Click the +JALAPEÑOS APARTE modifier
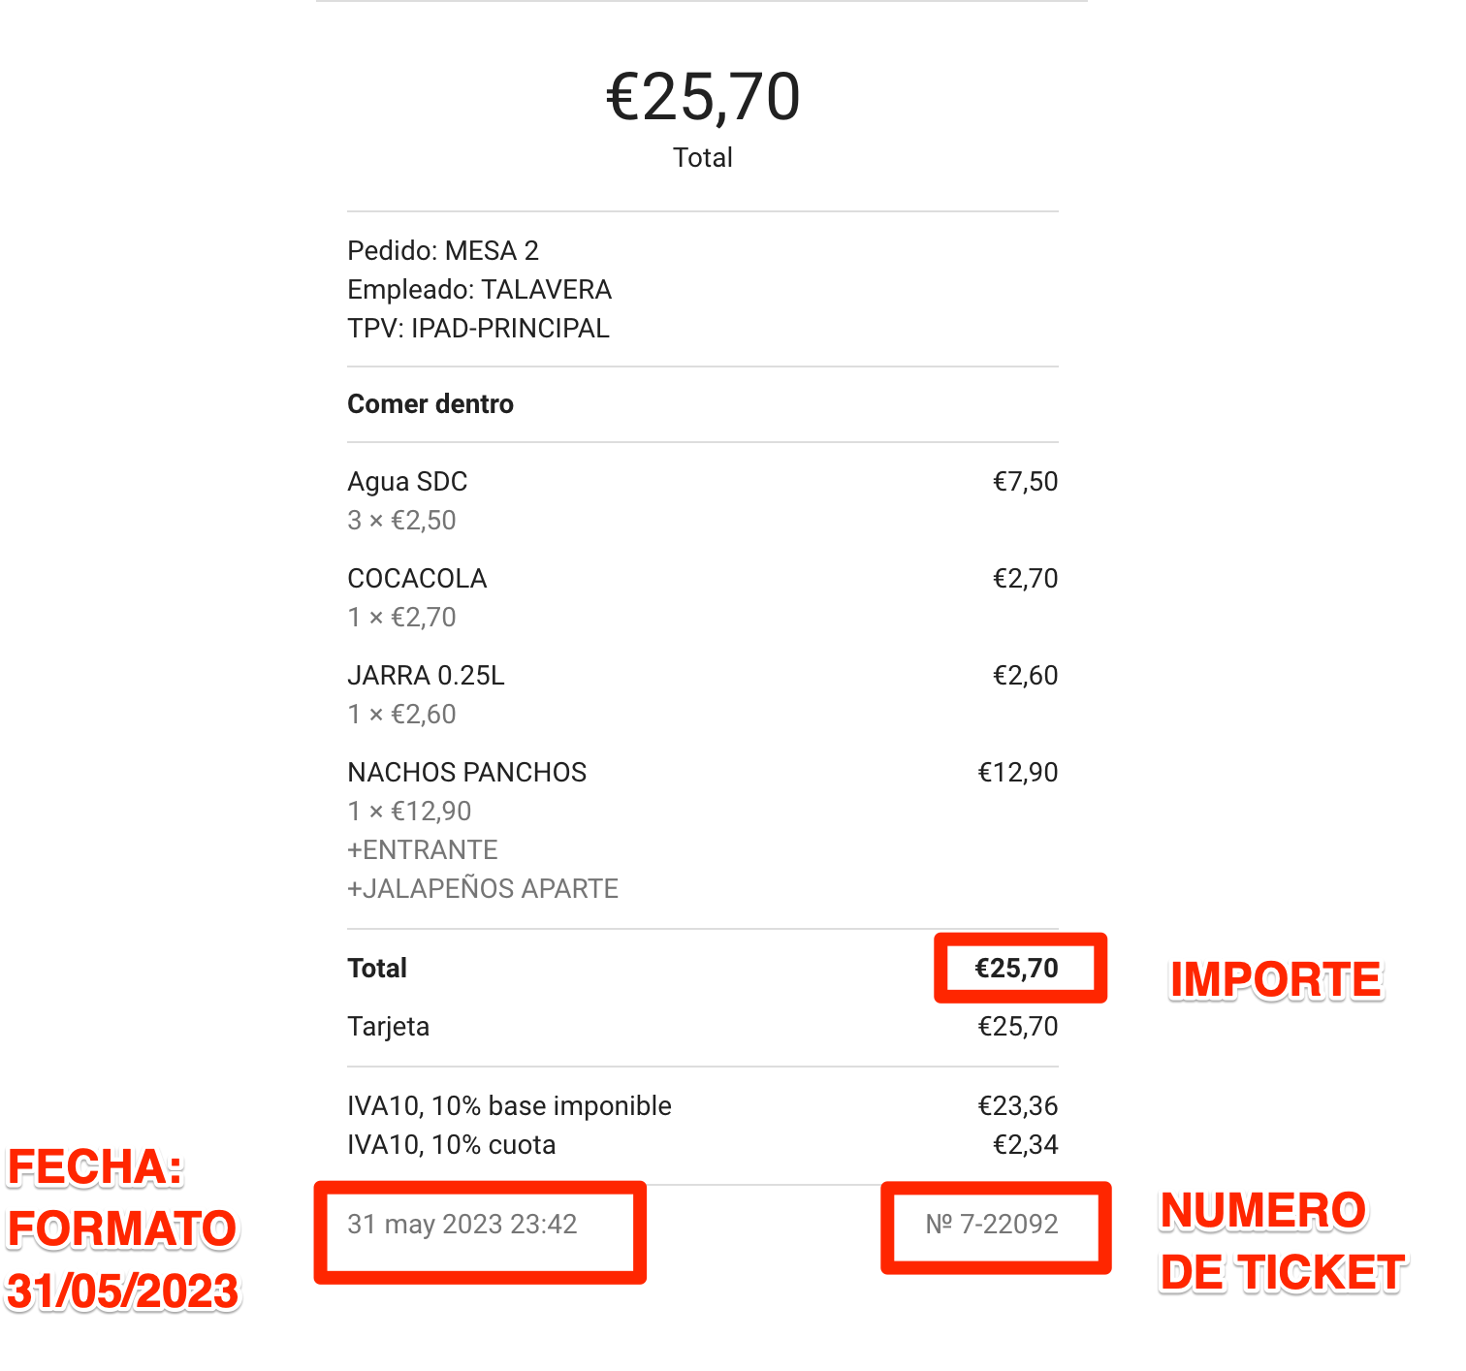Screen dimensions: 1466x1371 [483, 889]
